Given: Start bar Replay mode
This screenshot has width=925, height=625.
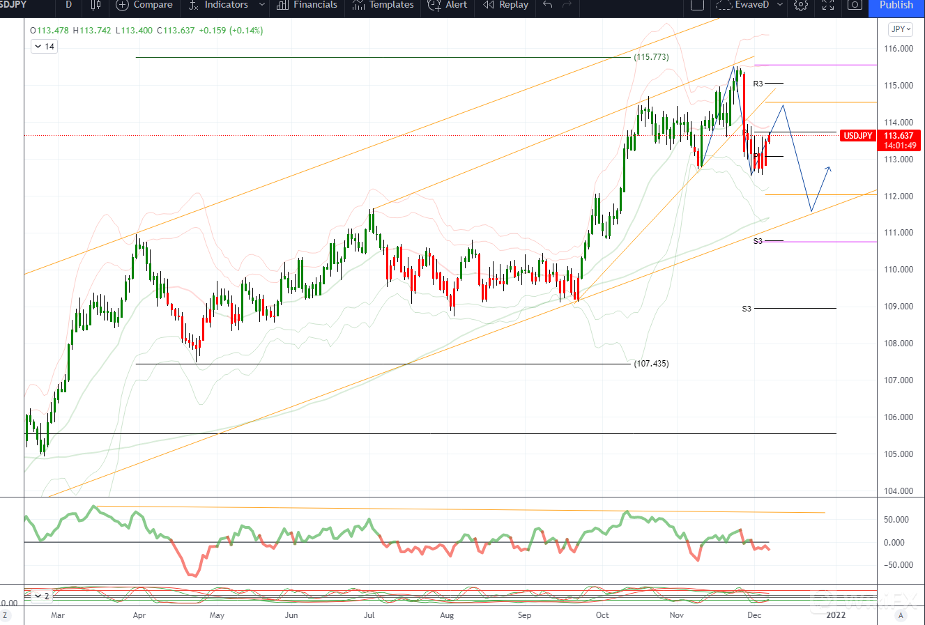Looking at the screenshot, I should (x=505, y=5).
